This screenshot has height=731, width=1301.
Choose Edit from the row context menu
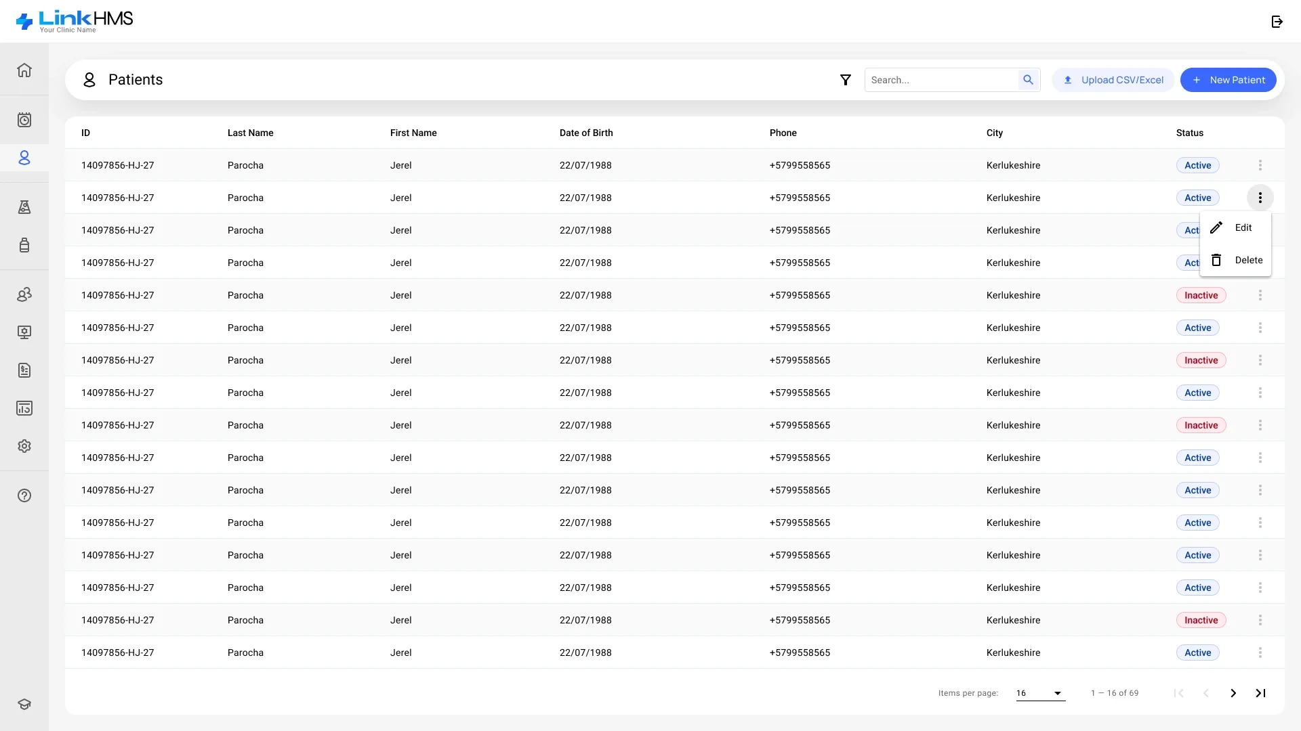point(1235,227)
